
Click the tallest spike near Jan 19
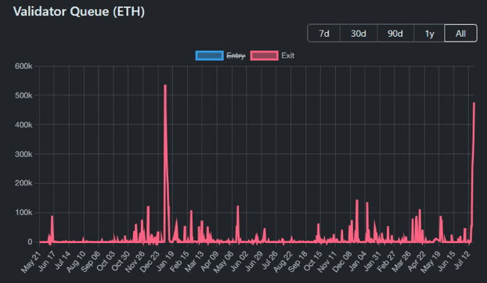pos(165,85)
